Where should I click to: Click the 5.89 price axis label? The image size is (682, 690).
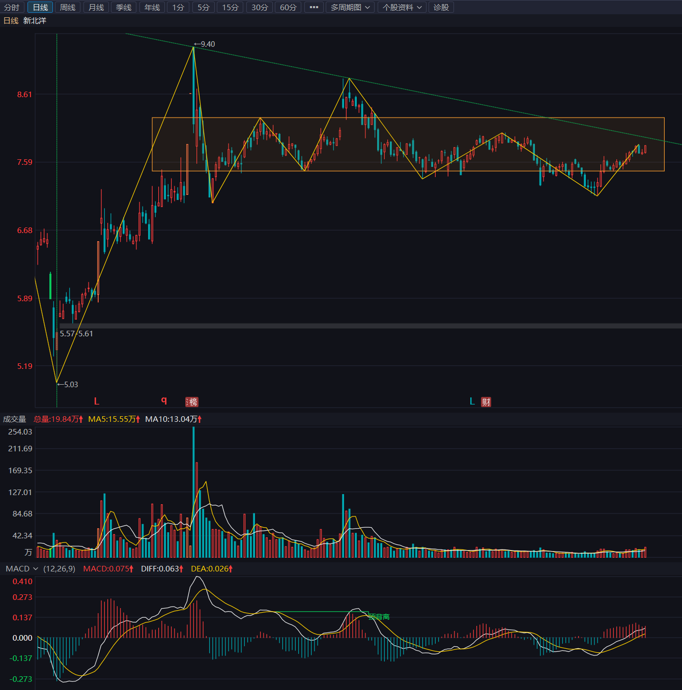[x=24, y=298]
